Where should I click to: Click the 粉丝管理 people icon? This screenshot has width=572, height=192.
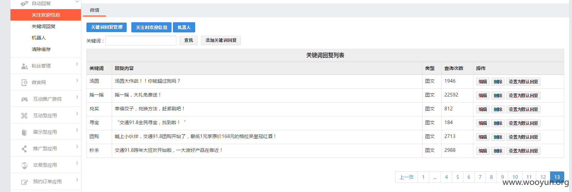[x=24, y=66]
